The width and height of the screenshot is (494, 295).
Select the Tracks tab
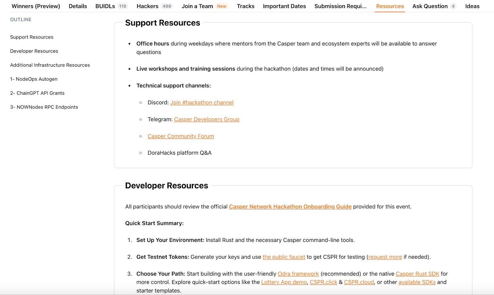pos(245,6)
